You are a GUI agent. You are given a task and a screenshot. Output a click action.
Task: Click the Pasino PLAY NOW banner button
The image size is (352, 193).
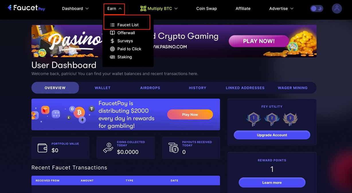pyautogui.click(x=259, y=41)
